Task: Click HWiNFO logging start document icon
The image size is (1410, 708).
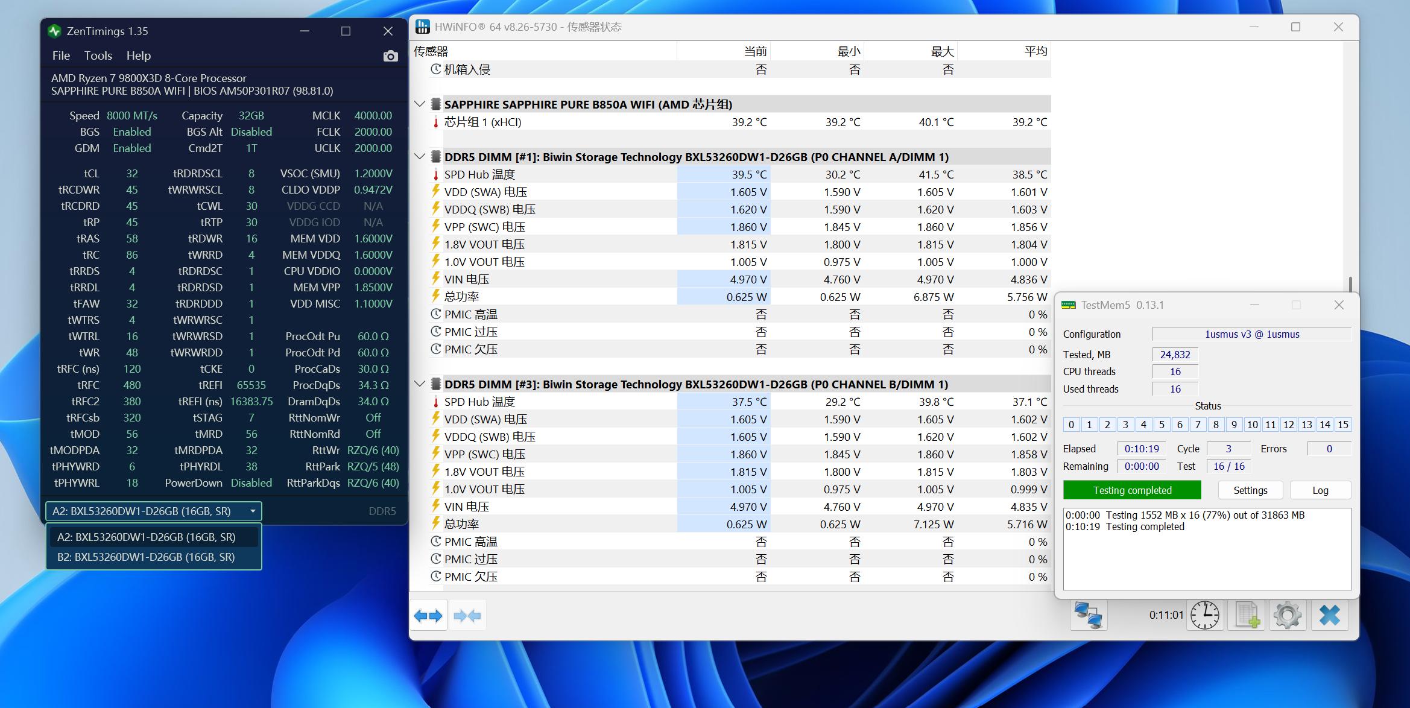Action: 1247,616
